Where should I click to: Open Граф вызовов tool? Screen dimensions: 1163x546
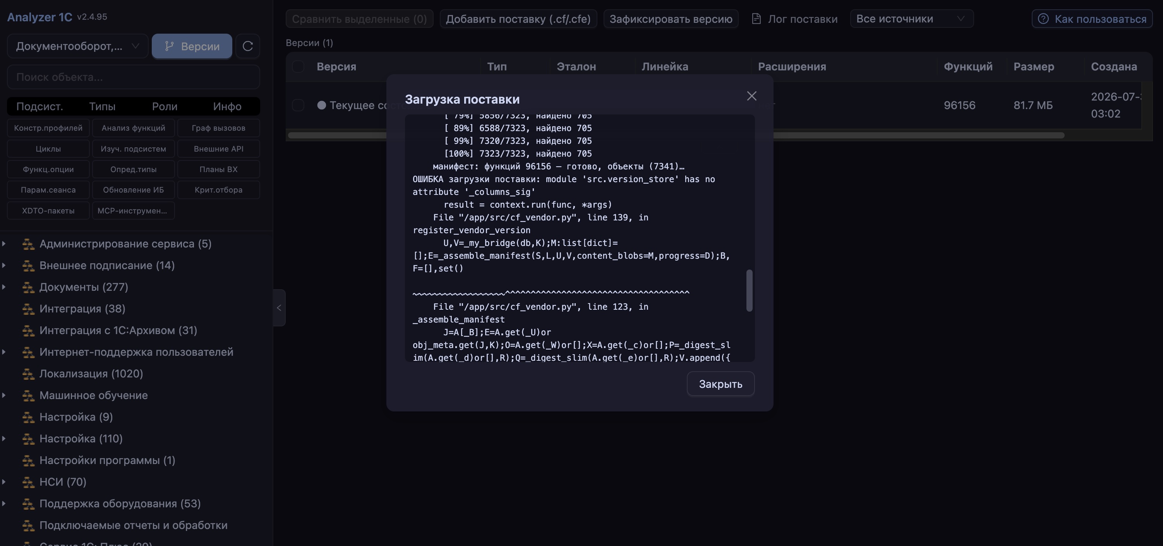[x=218, y=128]
